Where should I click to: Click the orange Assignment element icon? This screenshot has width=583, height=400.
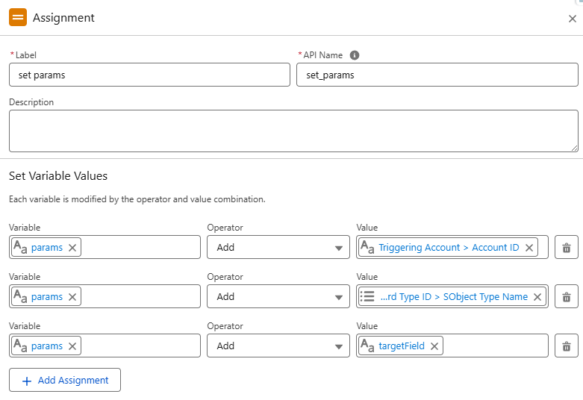pyautogui.click(x=18, y=17)
